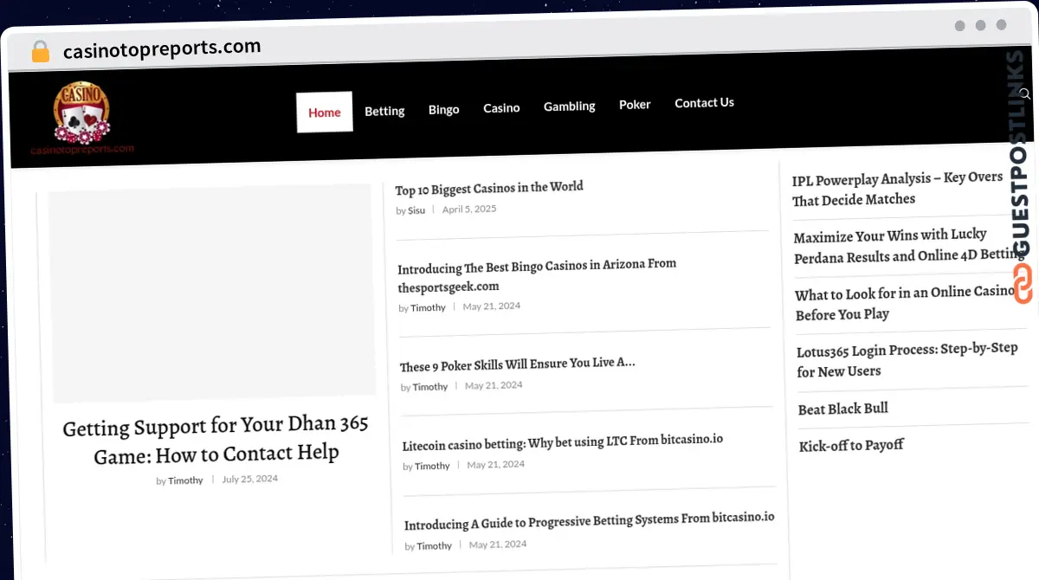Screen dimensions: 1039x580
Task: Go to the Bingo section
Action: (443, 110)
